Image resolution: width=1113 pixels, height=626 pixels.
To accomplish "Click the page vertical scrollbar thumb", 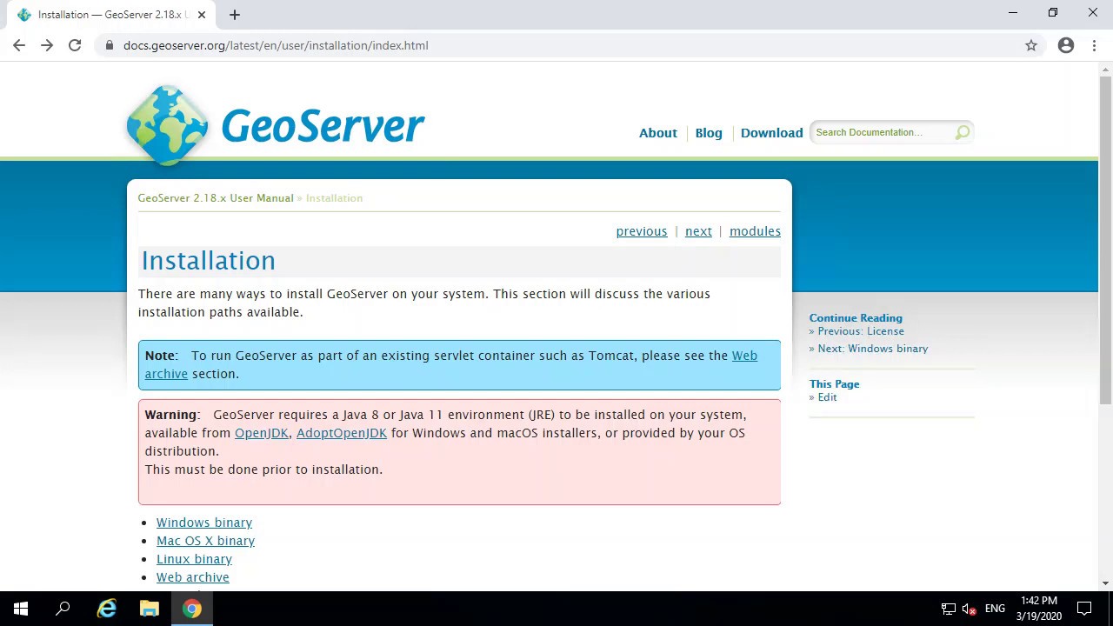I will pos(1105,239).
